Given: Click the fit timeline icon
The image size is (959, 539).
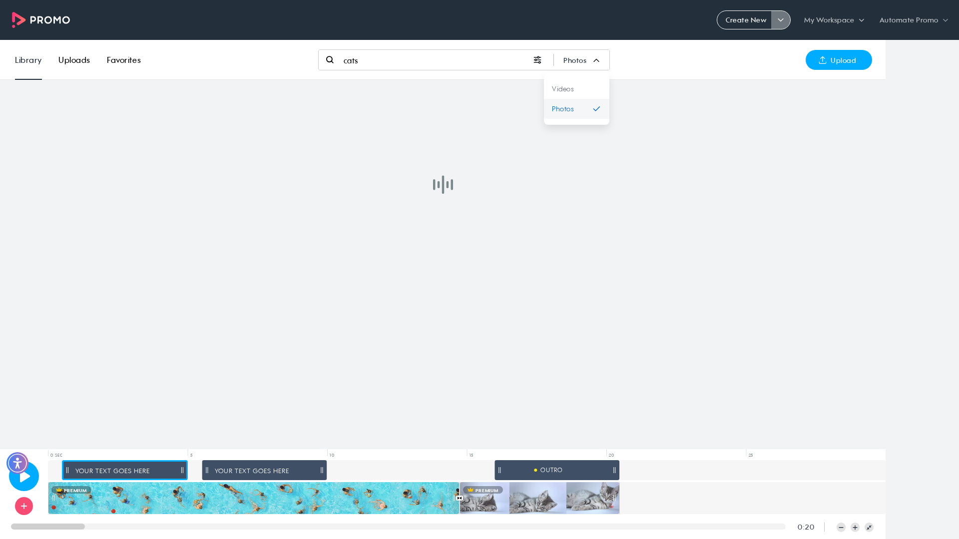Looking at the screenshot, I should [x=869, y=528].
